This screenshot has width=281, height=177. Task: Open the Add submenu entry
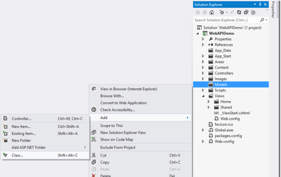coord(140,118)
